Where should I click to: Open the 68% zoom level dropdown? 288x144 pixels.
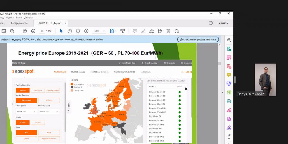99,31
